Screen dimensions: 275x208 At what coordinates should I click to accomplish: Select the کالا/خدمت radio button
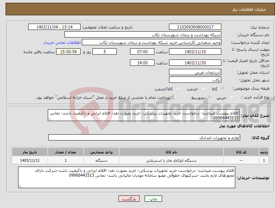pyautogui.click(x=178, y=88)
